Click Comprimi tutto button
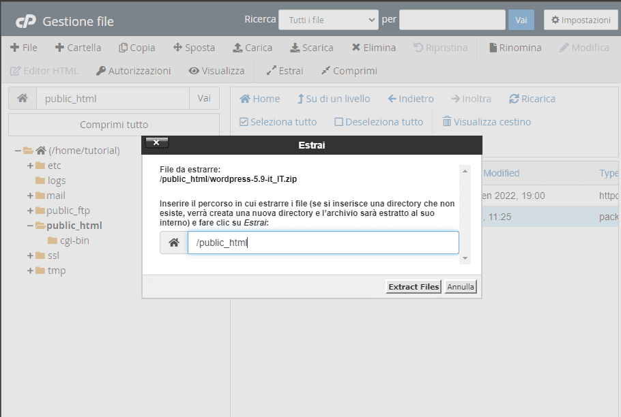This screenshot has height=417, width=621. pos(114,125)
